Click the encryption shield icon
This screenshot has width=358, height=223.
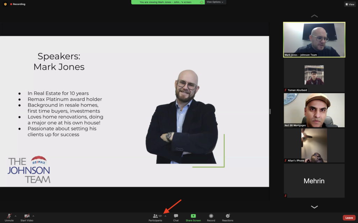(x=5, y=4)
